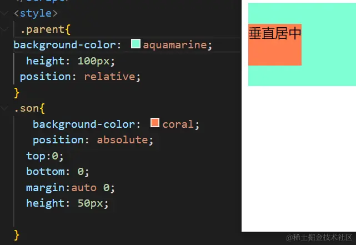The height and width of the screenshot is (245, 356).
Task: Open the aquamarine color swatch picker
Action: 136,44
